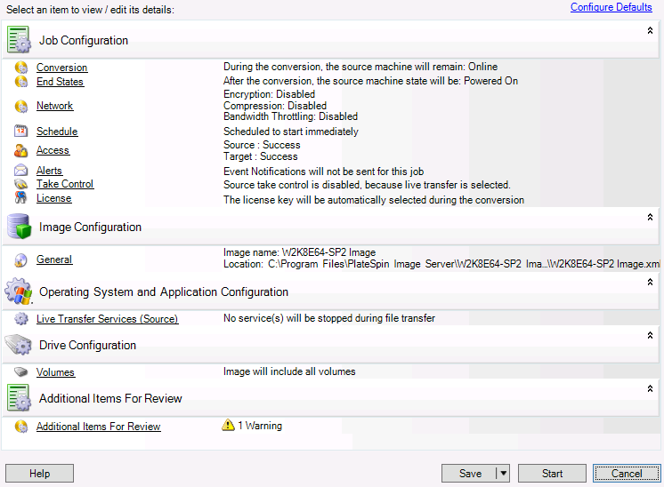The width and height of the screenshot is (664, 487).
Task: Collapse Additional Items For Review section
Action: [650, 388]
